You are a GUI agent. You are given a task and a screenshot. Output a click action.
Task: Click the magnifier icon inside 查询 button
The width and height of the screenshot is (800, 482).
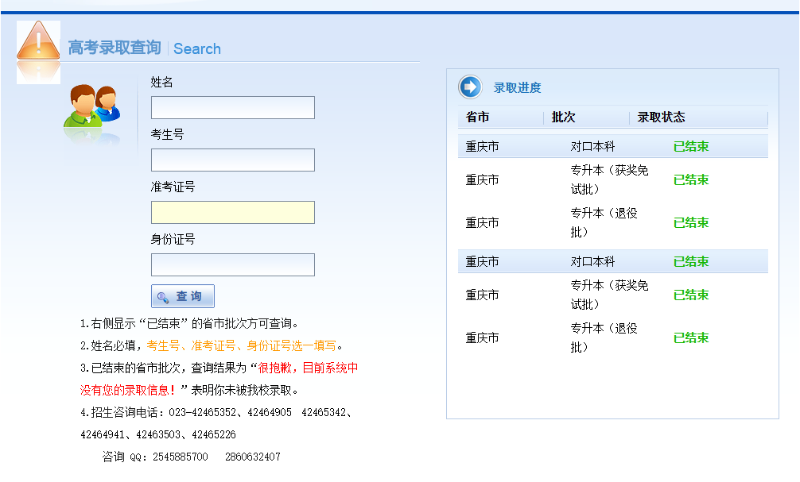tap(165, 295)
